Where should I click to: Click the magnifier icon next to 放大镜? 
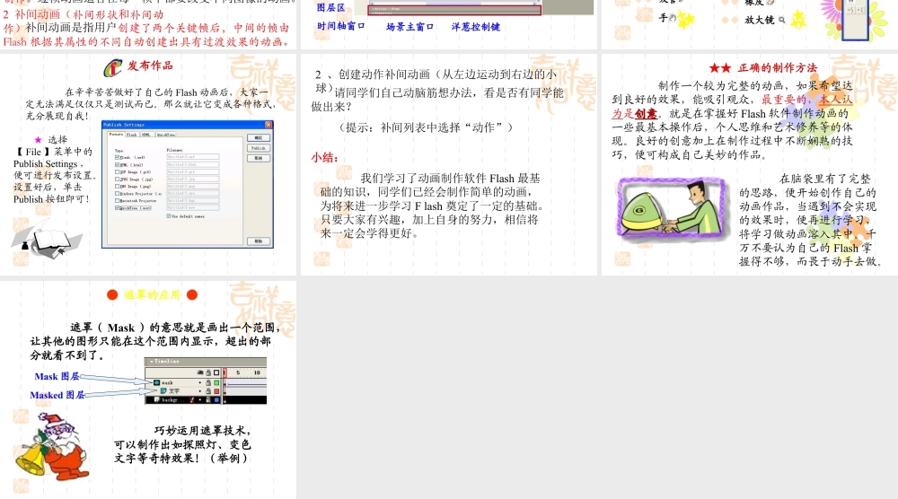[782, 20]
